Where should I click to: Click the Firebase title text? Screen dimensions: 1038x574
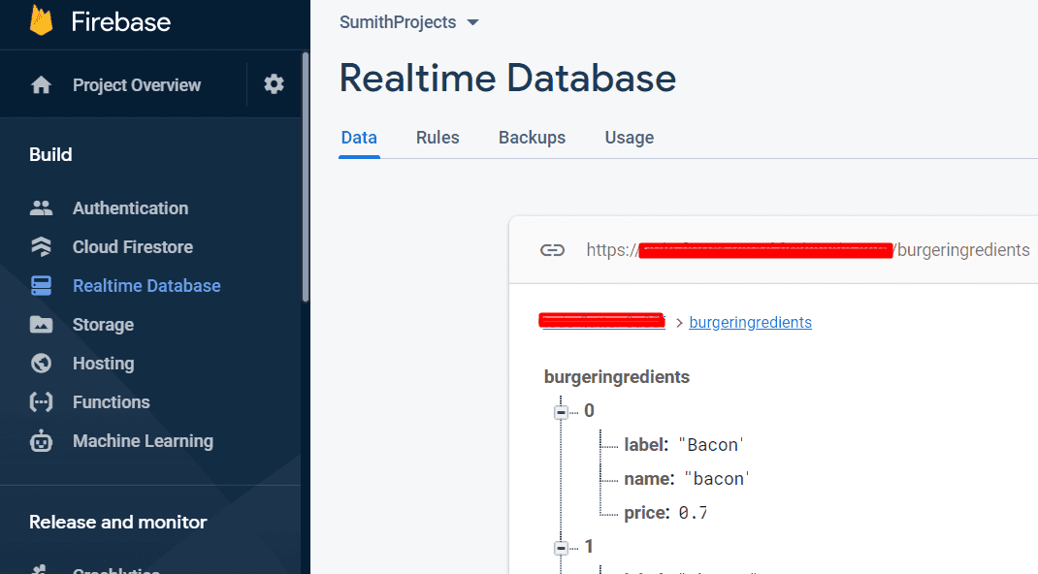pos(121,22)
